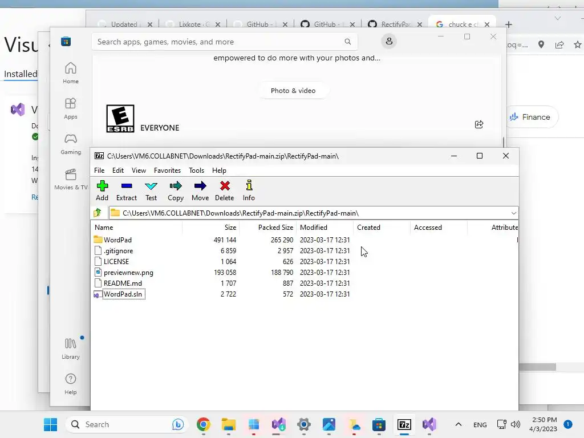584x438 pixels.
Task: Sort by the Packed Size column header
Action: click(x=268, y=227)
